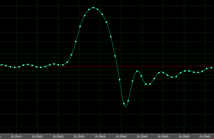Viewport: 214px width, 139px height.
Task: Select the lowest sample point on the waveform
Action: click(124, 104)
